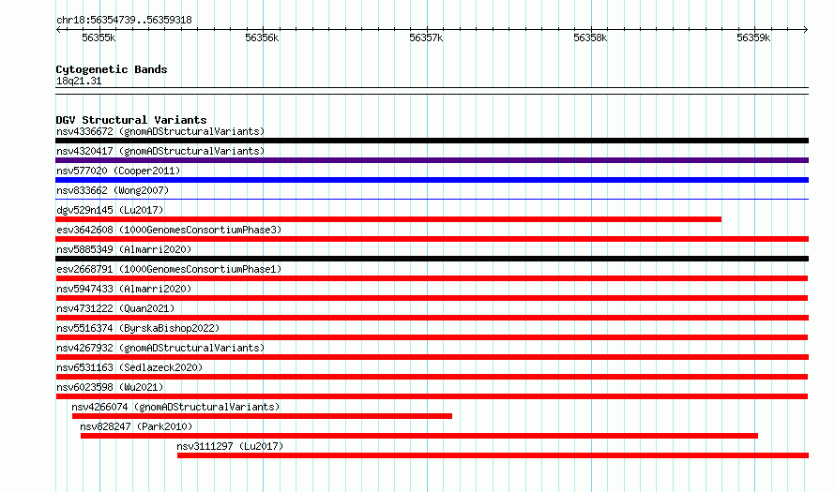835x492 pixels.
Task: Open esv3642608 (1000GenomesConsortiumPhase3) label
Action: (169, 230)
